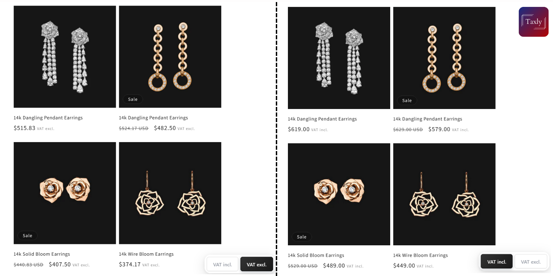The image size is (553, 276).
Task: Open gold chain hoop earrings image, left panel
Action: click(x=170, y=57)
